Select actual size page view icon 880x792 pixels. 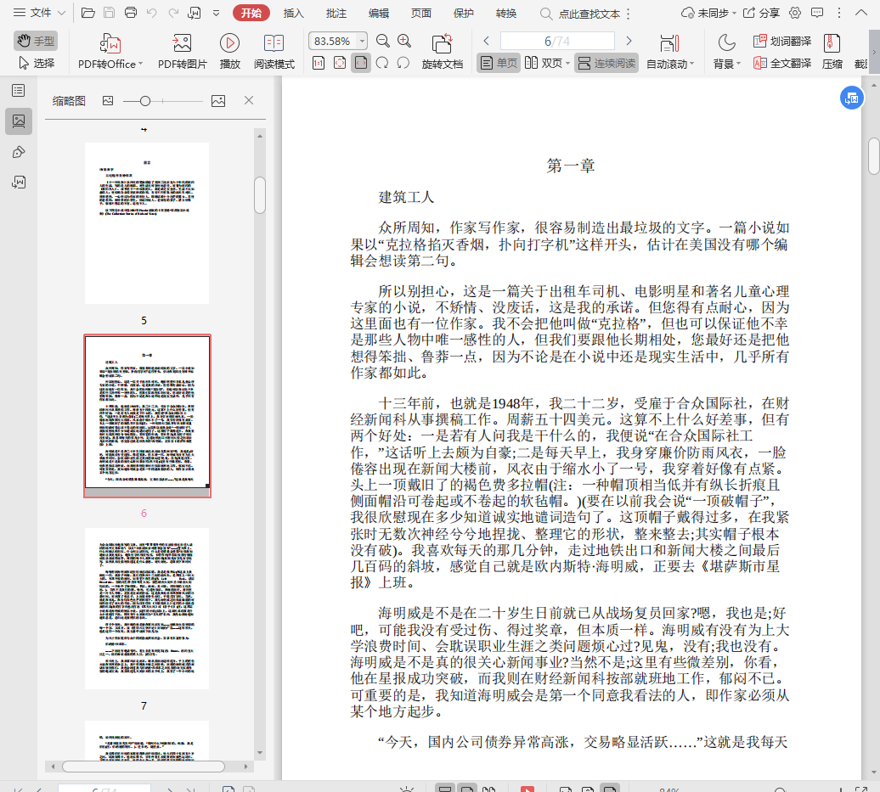click(319, 63)
